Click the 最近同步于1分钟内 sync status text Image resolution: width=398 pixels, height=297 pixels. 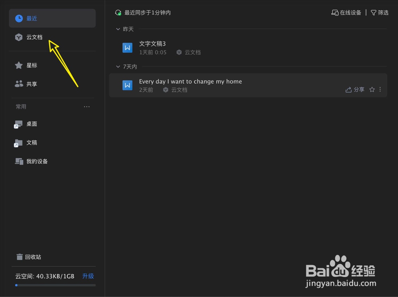[x=148, y=13]
